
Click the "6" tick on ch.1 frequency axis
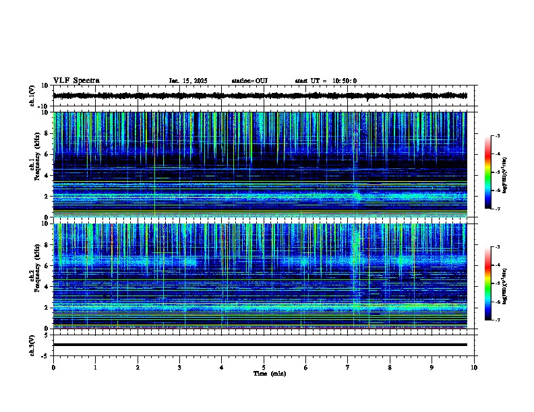47,154
